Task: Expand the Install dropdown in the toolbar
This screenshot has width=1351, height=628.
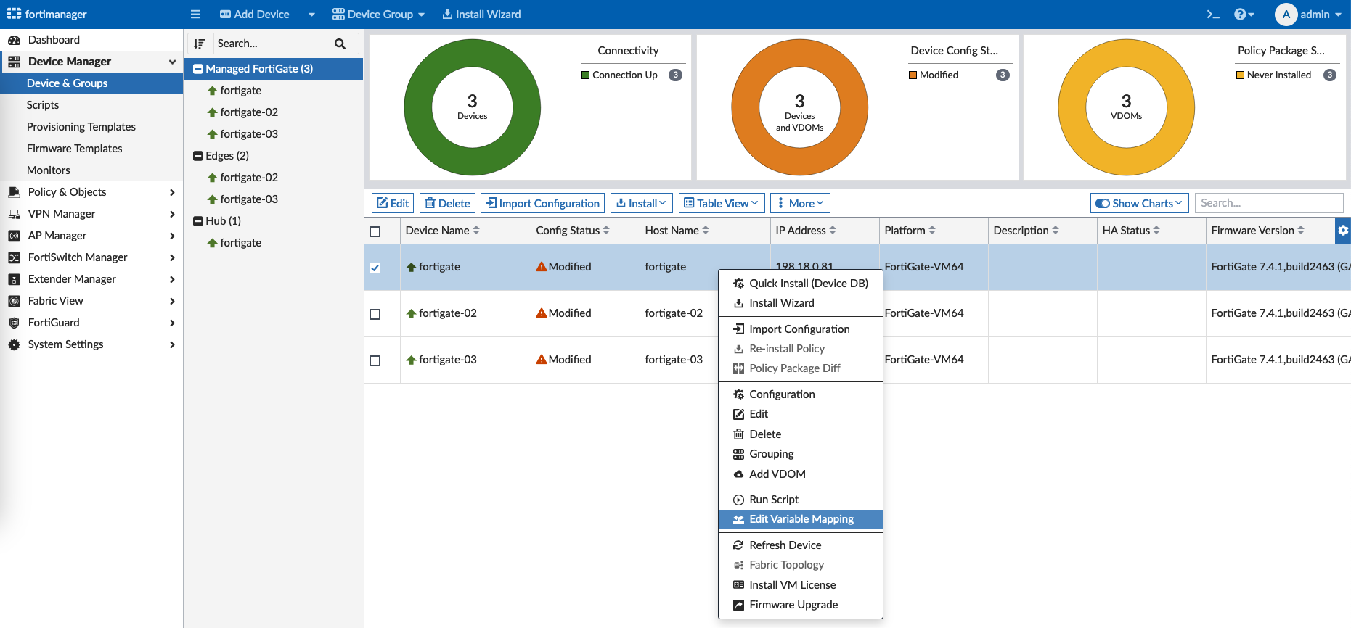Action: pos(641,203)
